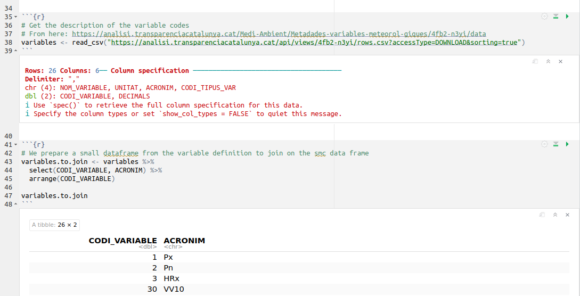580x296 pixels.
Task: Run all chunks above the read_csv chunk
Action: tap(556, 17)
